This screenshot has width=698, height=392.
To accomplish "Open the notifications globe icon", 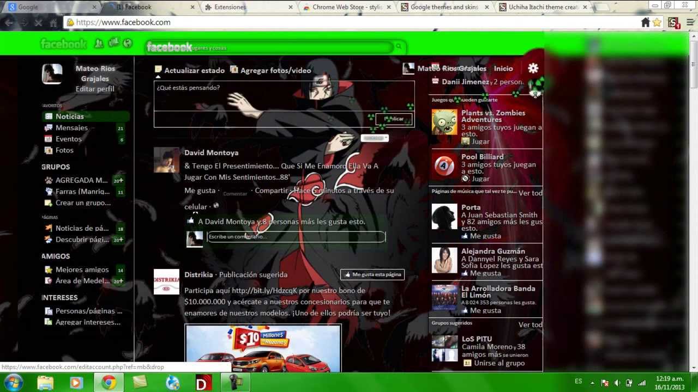I will (x=128, y=44).
